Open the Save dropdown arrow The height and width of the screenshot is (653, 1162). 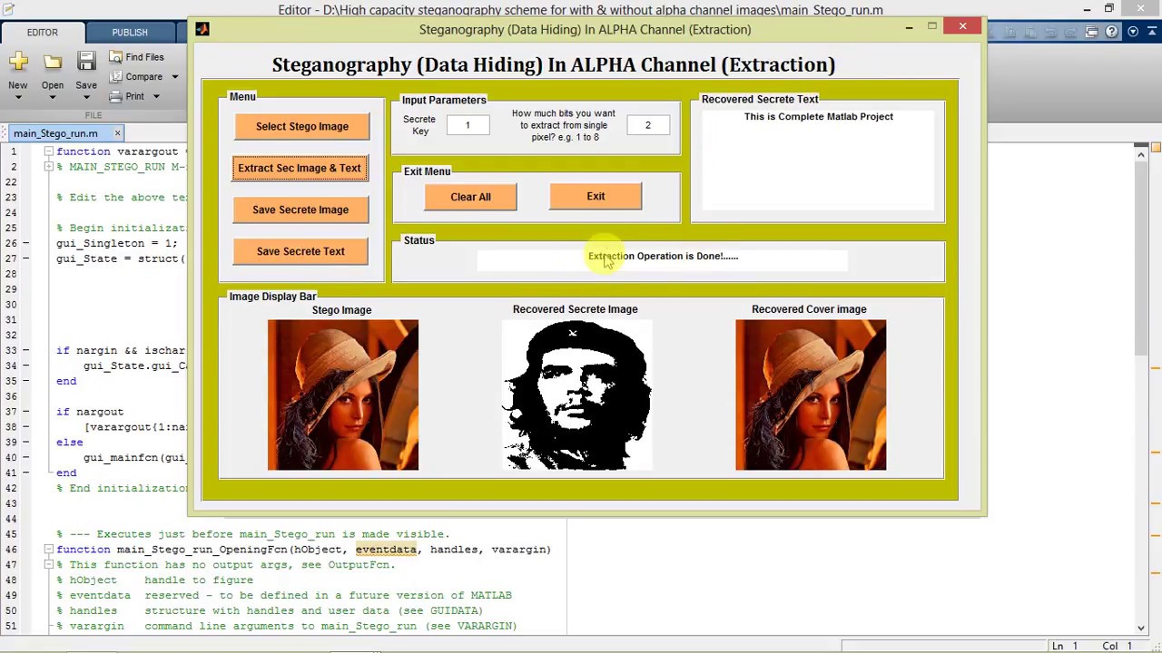click(x=86, y=97)
